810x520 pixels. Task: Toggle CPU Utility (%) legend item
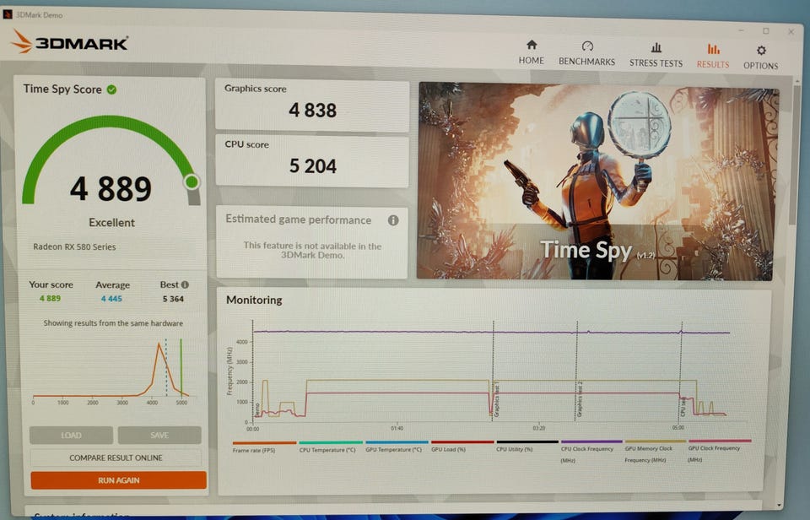coord(527,447)
